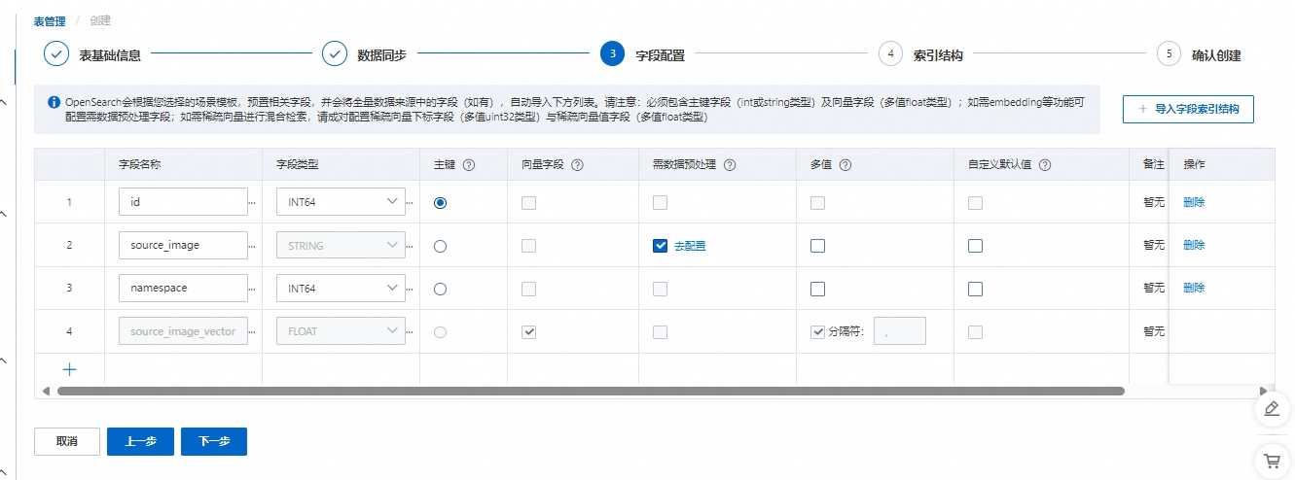The image size is (1295, 480).
Task: Check 自定义默认值 for source_image row
Action: pyautogui.click(x=975, y=246)
